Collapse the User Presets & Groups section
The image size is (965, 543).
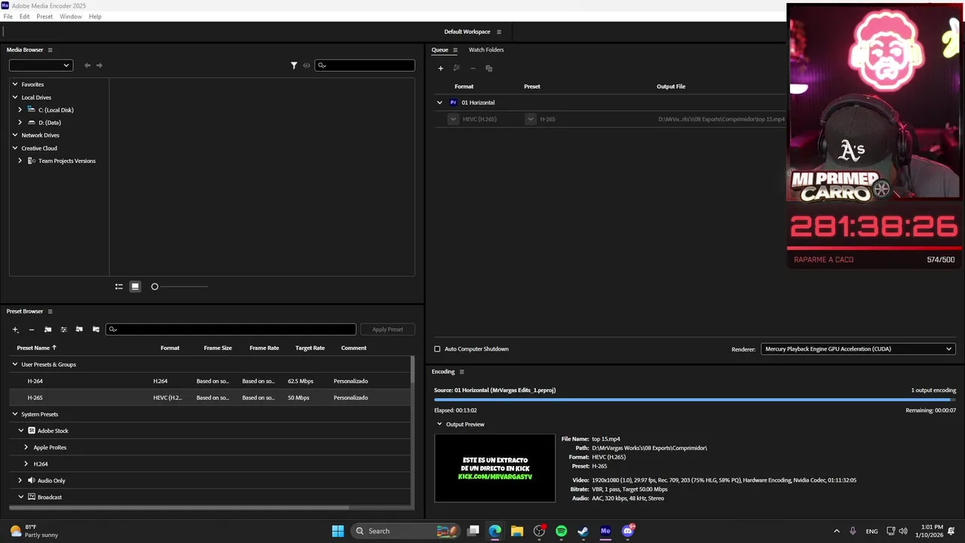point(14,364)
